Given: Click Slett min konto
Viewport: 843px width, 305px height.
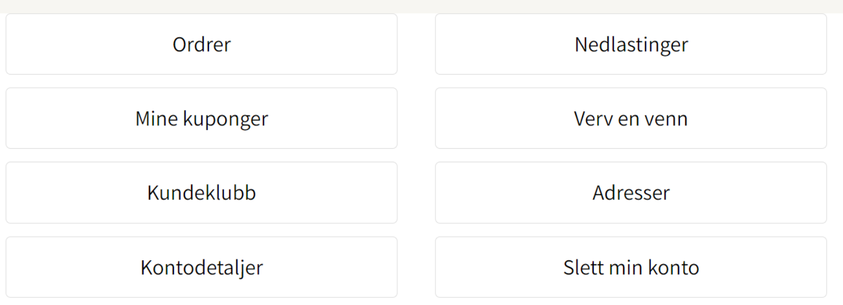Looking at the screenshot, I should pos(631,267).
